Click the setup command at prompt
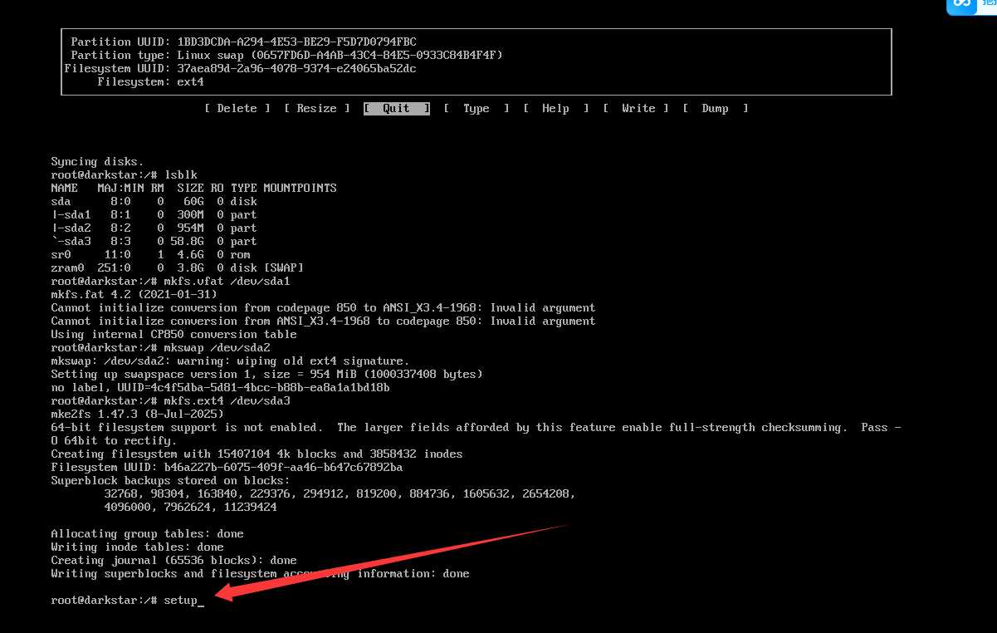Viewport: 997px width, 633px height. [180, 600]
